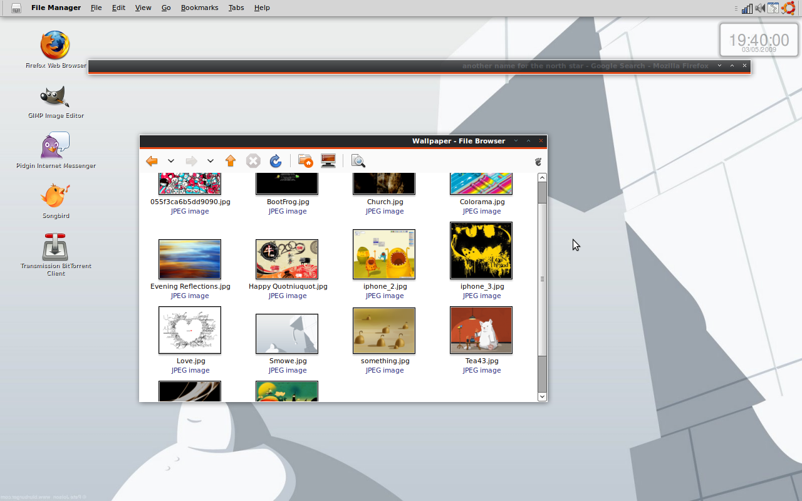Open the Bookmarks menu
The width and height of the screenshot is (802, 501).
pyautogui.click(x=199, y=8)
